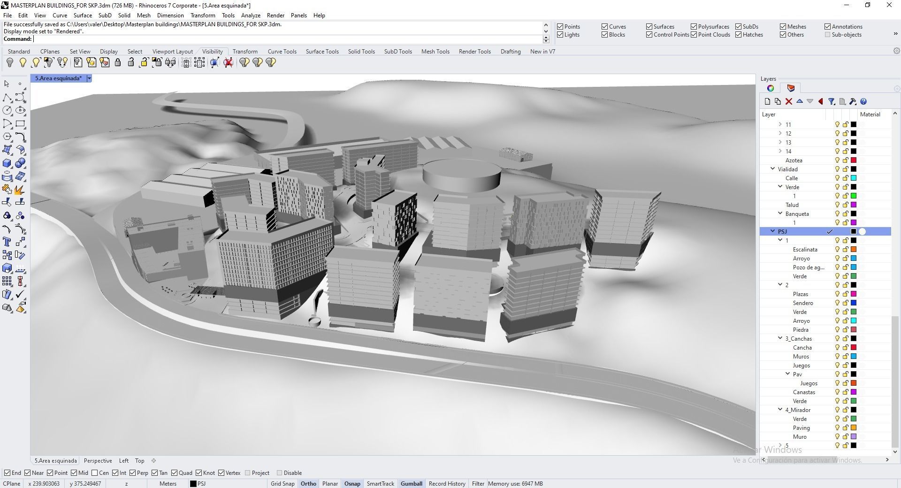Click the Layers panel Help question icon

[x=863, y=101]
